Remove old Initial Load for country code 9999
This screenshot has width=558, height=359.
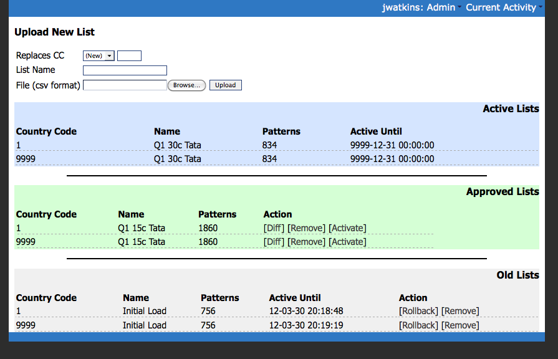(x=460, y=325)
